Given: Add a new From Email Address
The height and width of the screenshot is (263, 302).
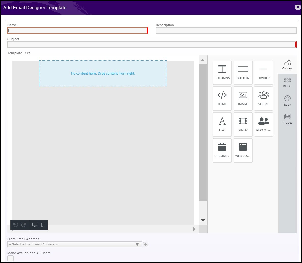Looking at the screenshot, I should pos(145,244).
